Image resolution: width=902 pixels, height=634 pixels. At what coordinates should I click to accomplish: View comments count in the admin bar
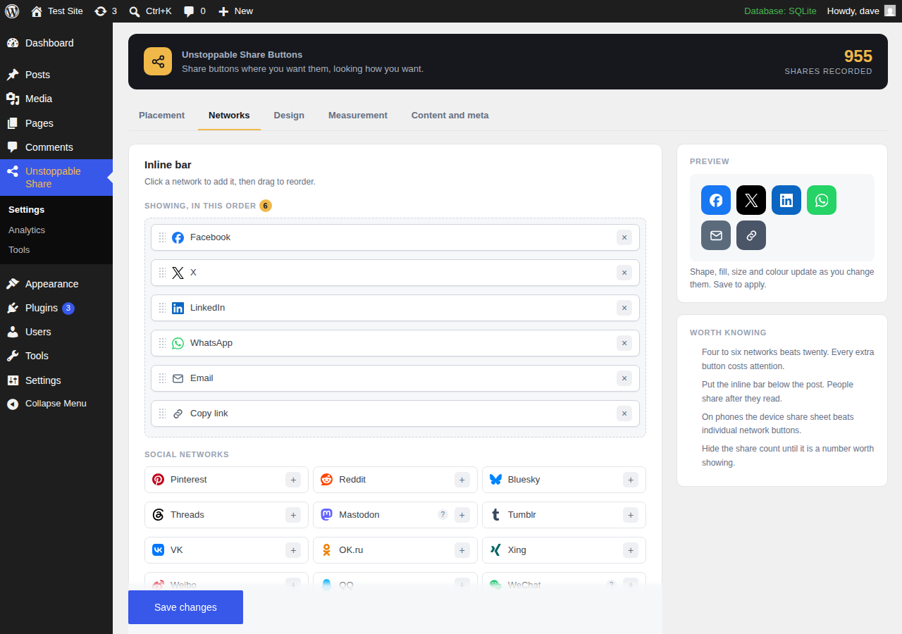(x=194, y=11)
